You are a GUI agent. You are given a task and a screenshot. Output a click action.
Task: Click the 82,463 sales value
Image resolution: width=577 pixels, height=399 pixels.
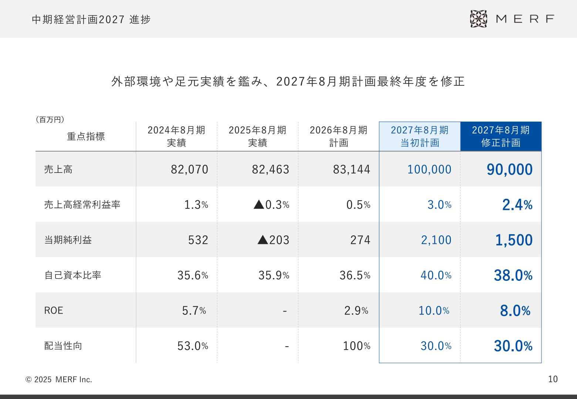(270, 169)
